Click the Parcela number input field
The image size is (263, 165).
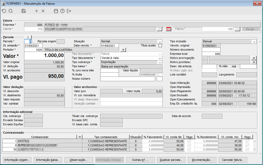(28, 41)
